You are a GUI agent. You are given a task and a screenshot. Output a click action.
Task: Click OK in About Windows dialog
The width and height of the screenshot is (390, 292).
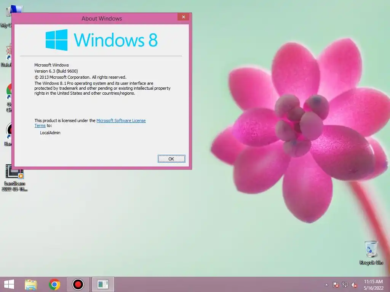171,159
